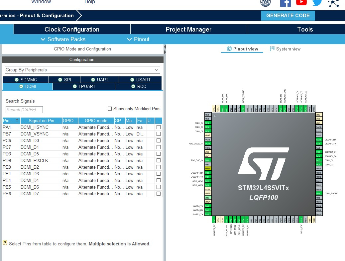Select the LPUART peripheral tab

click(84, 86)
